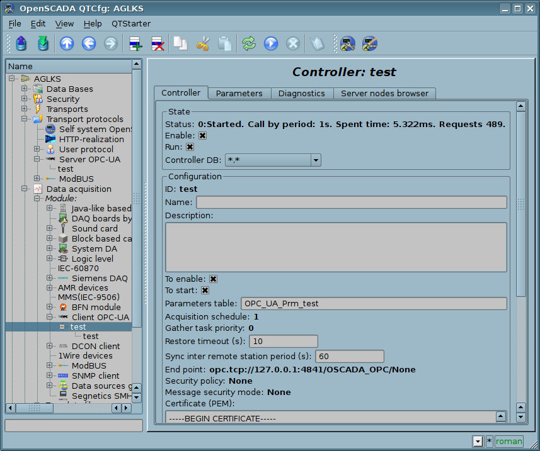This screenshot has height=451, width=540.
Task: Click the tree panel horizontal scrollbar thumb
Action: click(x=35, y=408)
